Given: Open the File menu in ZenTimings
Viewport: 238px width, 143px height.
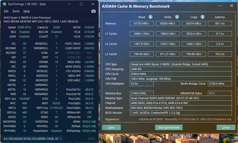Looking at the screenshot, I should (x=6, y=11).
